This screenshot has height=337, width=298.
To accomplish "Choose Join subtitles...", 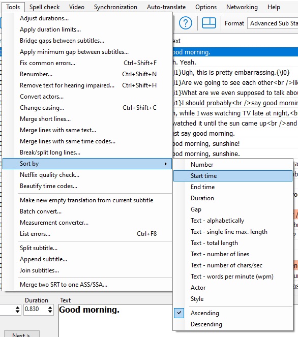I will click(x=87, y=270).
